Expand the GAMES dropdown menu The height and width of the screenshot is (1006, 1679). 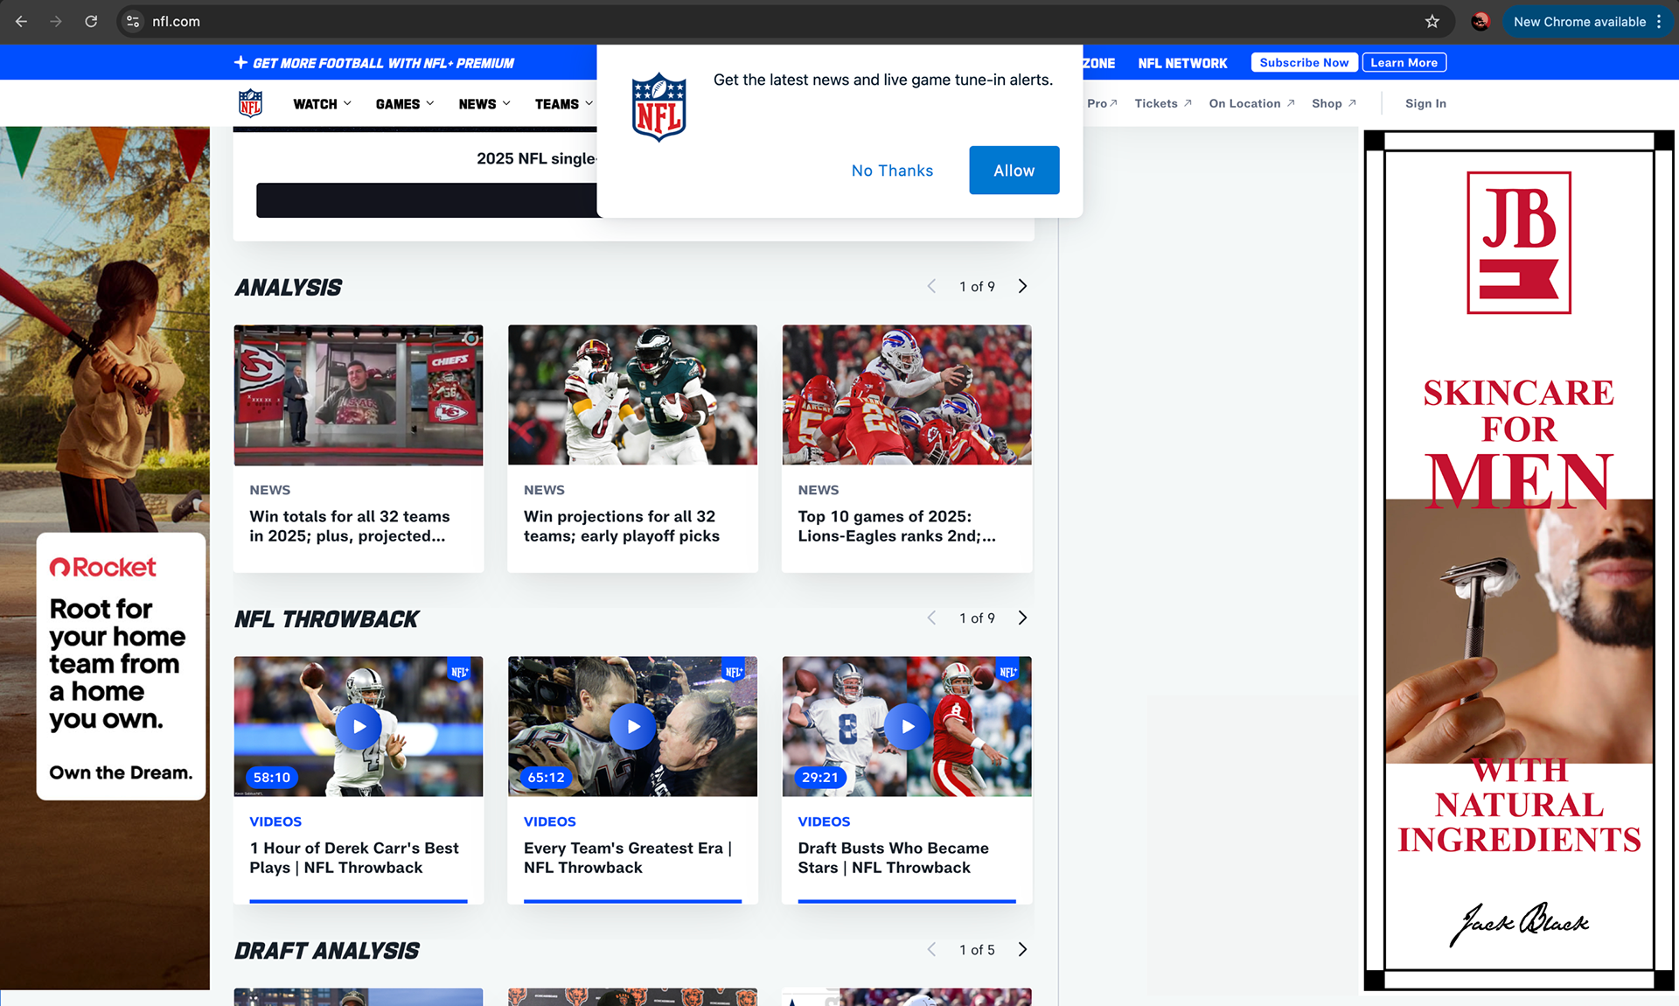click(x=405, y=103)
